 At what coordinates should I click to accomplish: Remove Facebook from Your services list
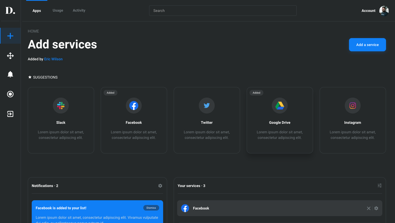369,208
